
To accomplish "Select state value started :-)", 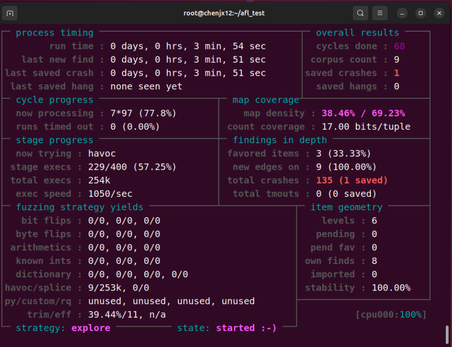I will click(x=246, y=328).
